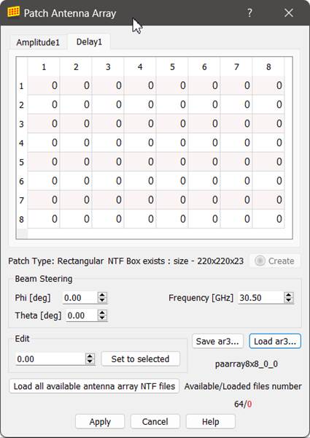Screen dimensions: 310x438
Task: Click the Frequency GHz input field
Action: click(261, 298)
